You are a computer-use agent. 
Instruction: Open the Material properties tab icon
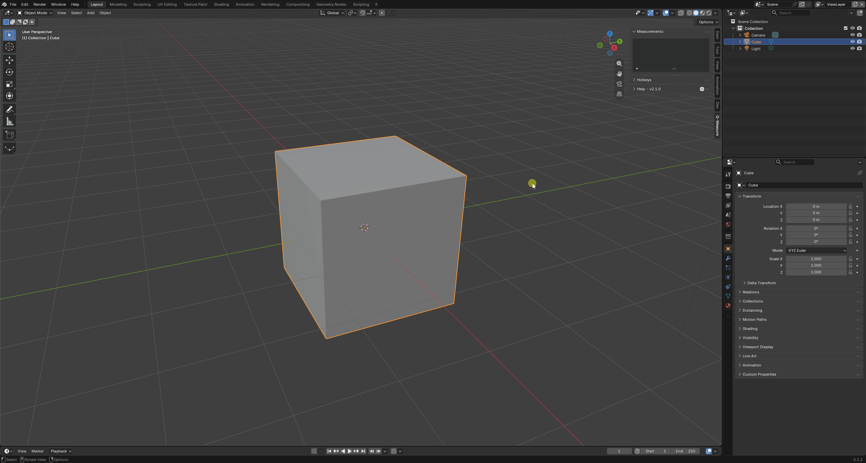click(x=728, y=306)
